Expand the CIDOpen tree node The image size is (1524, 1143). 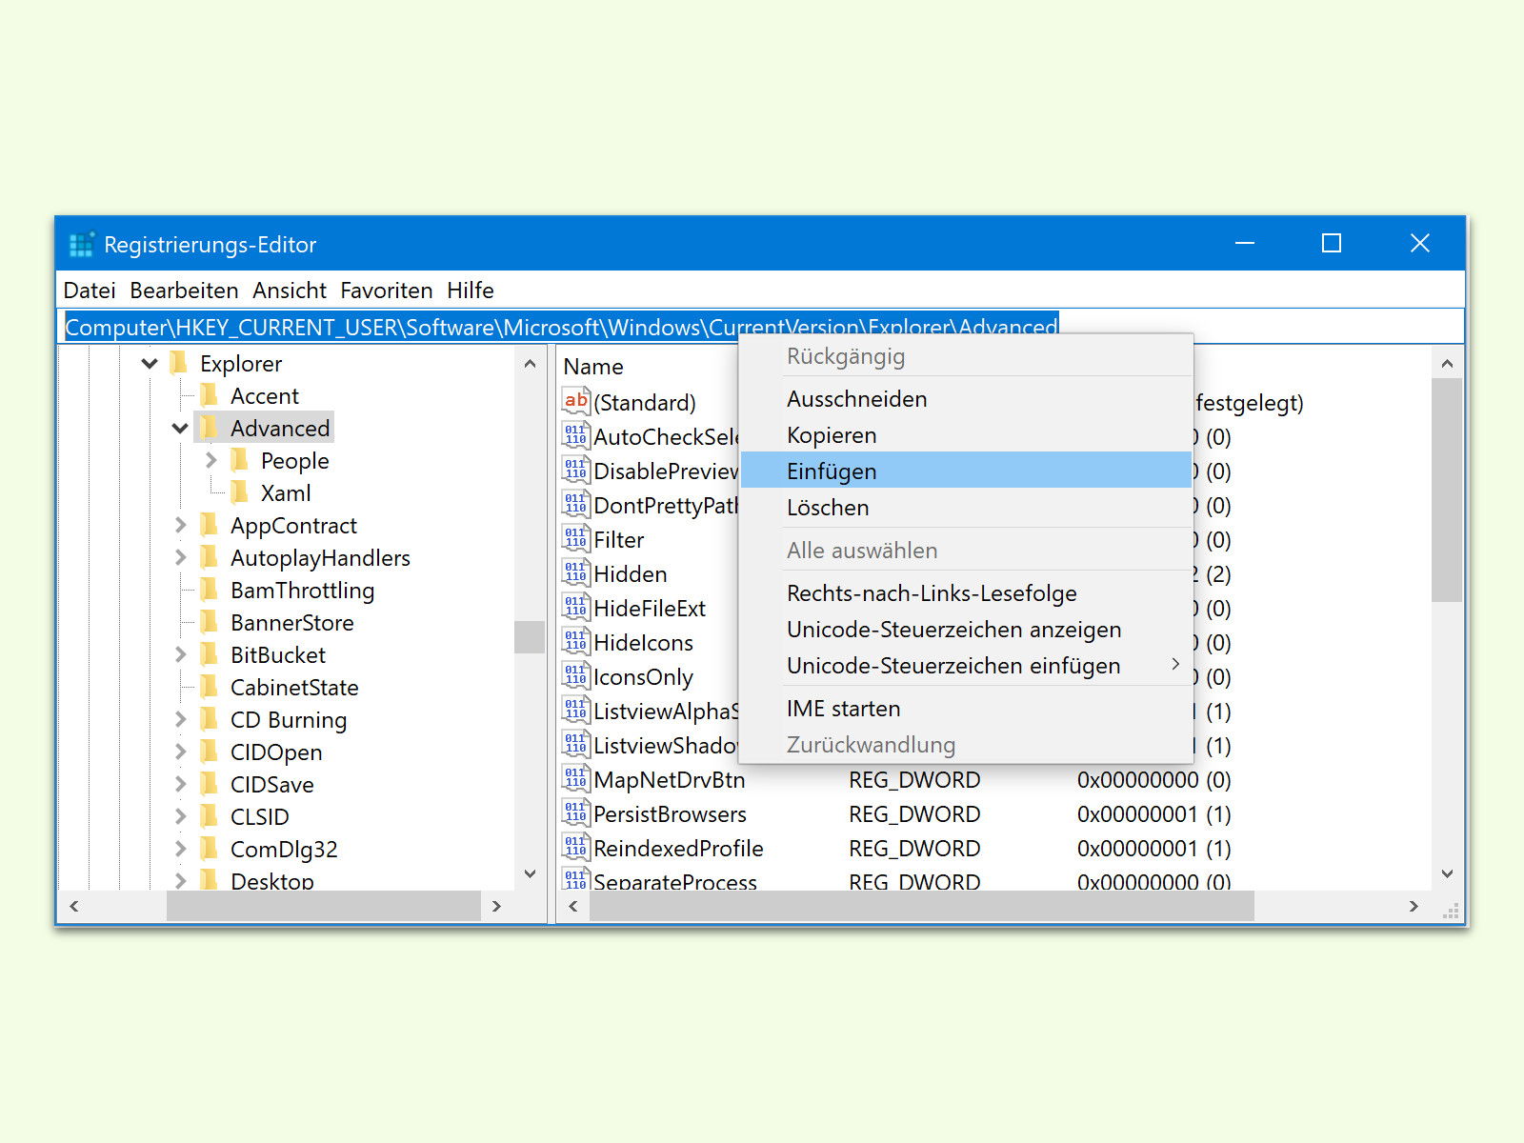(181, 752)
